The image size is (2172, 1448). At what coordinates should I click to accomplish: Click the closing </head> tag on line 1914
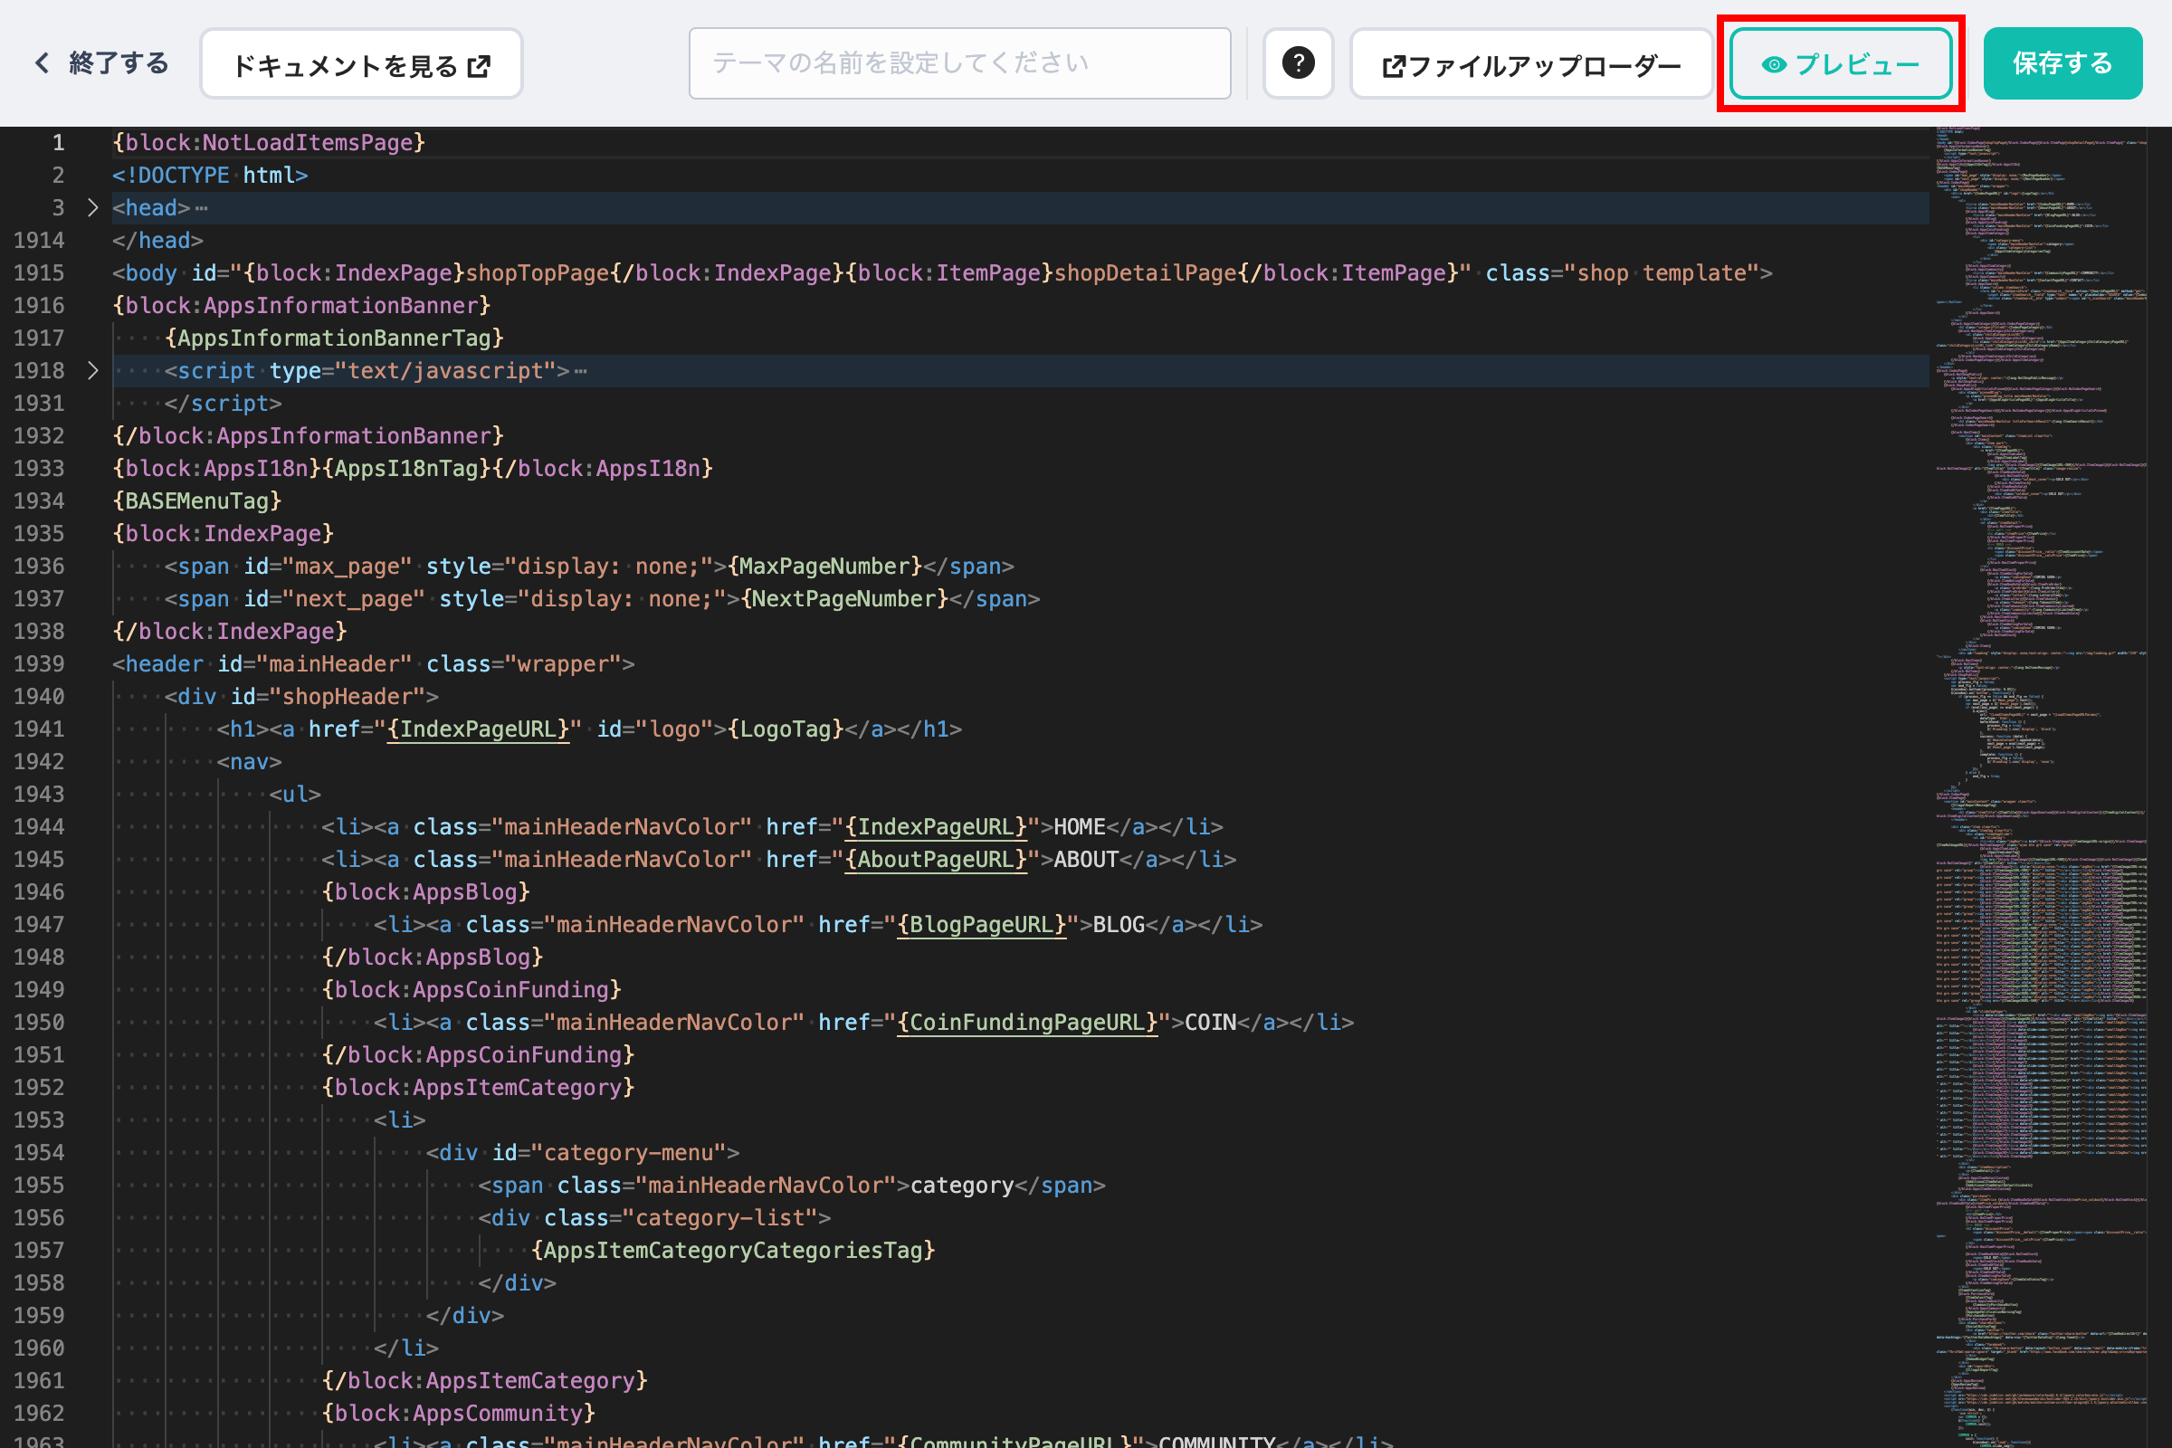point(157,241)
